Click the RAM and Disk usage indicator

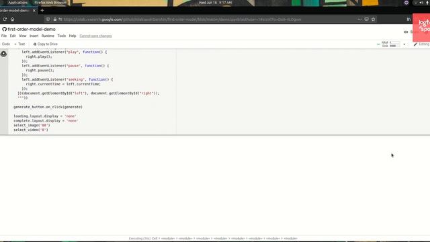click(x=391, y=44)
